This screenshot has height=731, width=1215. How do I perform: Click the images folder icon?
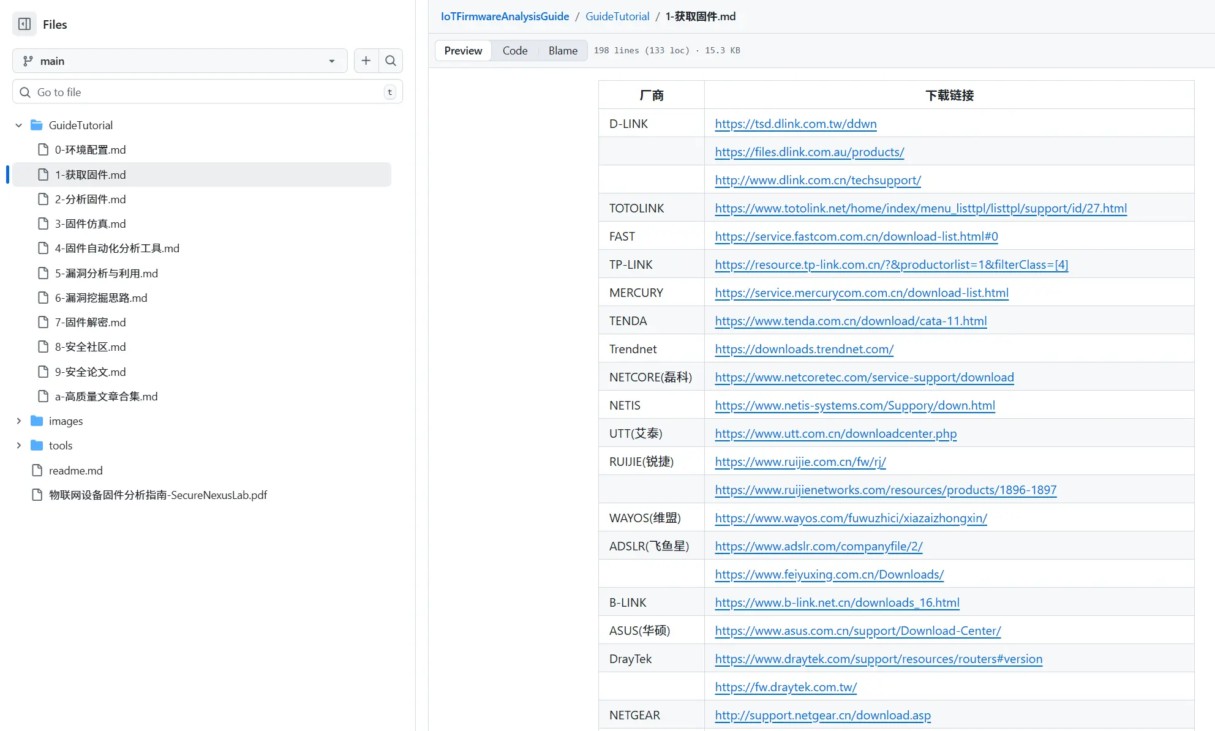tap(37, 421)
